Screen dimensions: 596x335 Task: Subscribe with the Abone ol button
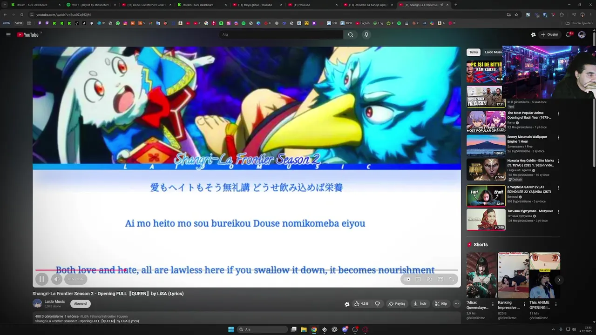point(81,304)
